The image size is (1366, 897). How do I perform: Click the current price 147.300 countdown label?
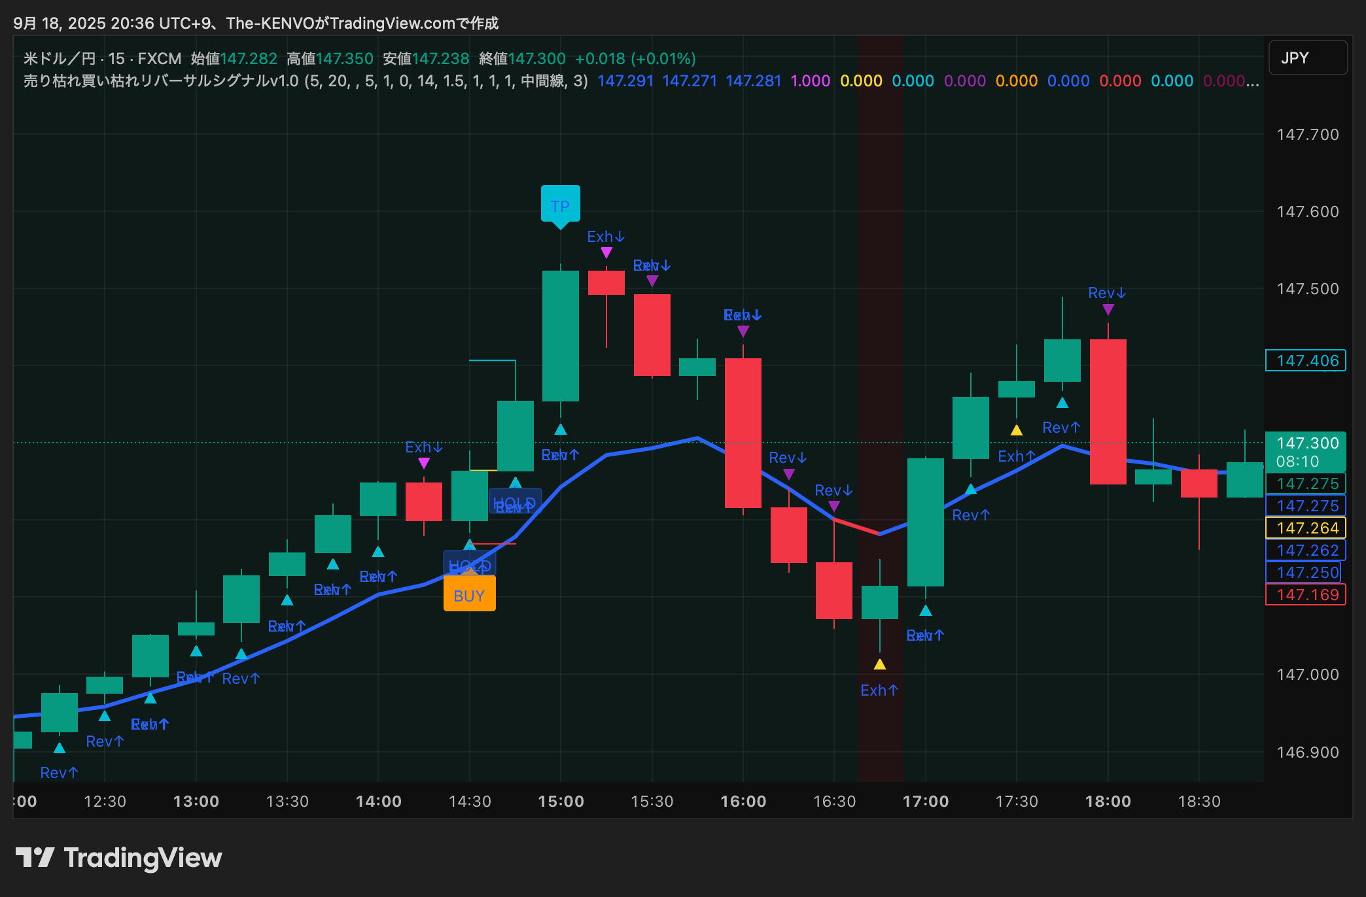[x=1305, y=452]
